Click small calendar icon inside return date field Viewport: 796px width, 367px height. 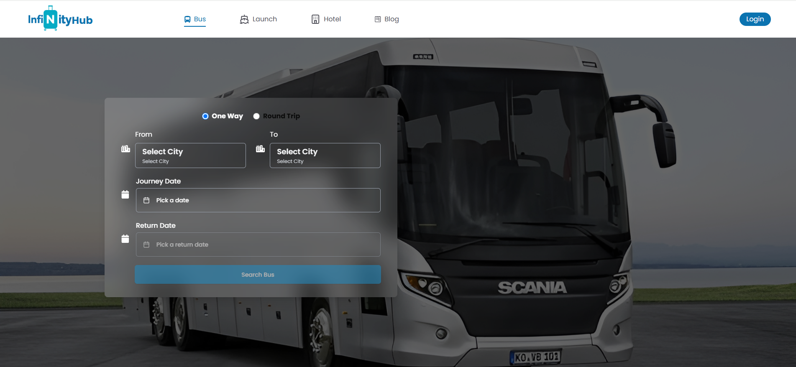tap(146, 245)
